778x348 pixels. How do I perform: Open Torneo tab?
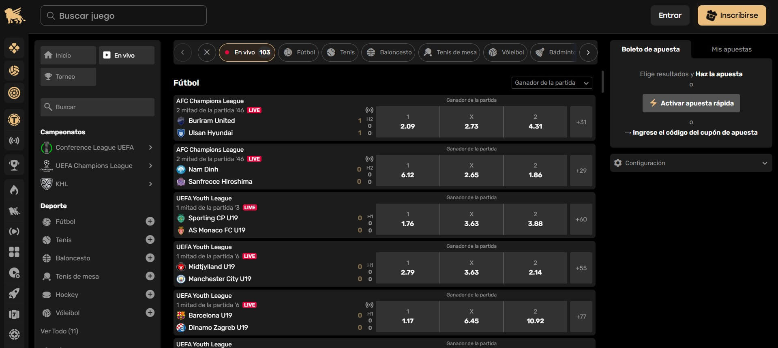tap(68, 77)
